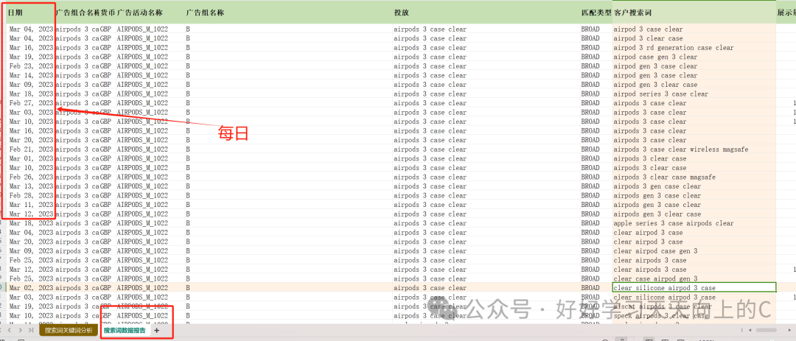Jump to last sheet tab arrow
The width and height of the screenshot is (796, 341).
pos(30,331)
